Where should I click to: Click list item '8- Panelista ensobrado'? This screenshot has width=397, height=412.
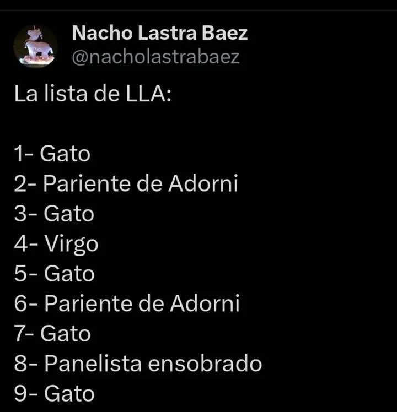pyautogui.click(x=138, y=364)
